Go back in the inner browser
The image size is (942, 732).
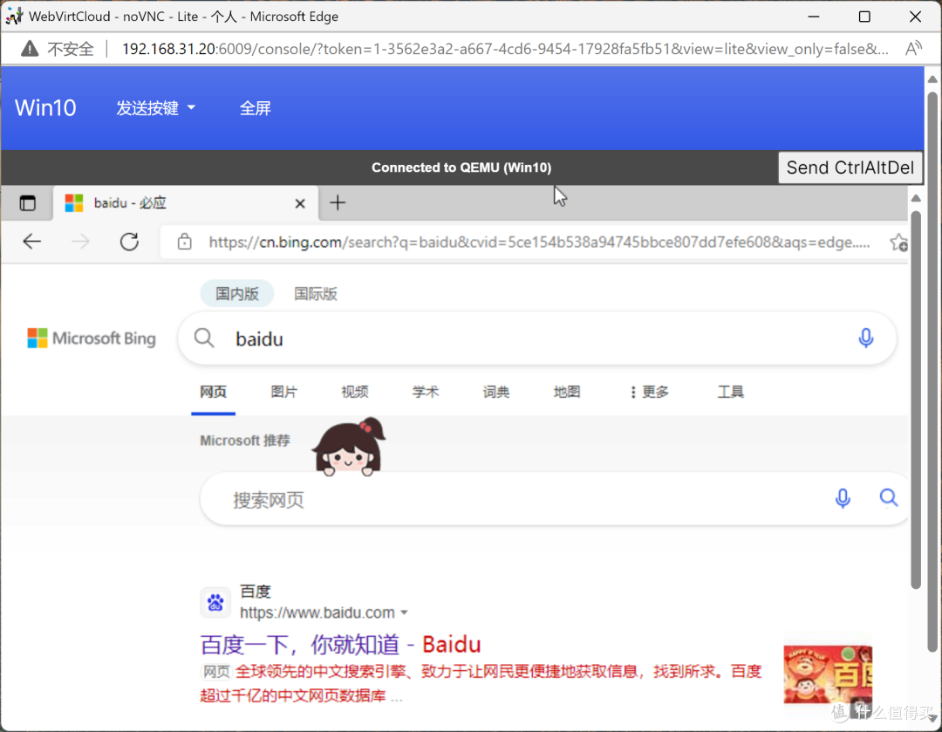click(x=32, y=242)
